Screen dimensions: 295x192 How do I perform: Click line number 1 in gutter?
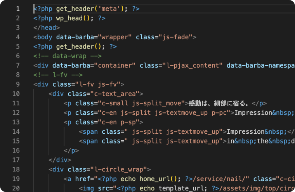[18, 9]
